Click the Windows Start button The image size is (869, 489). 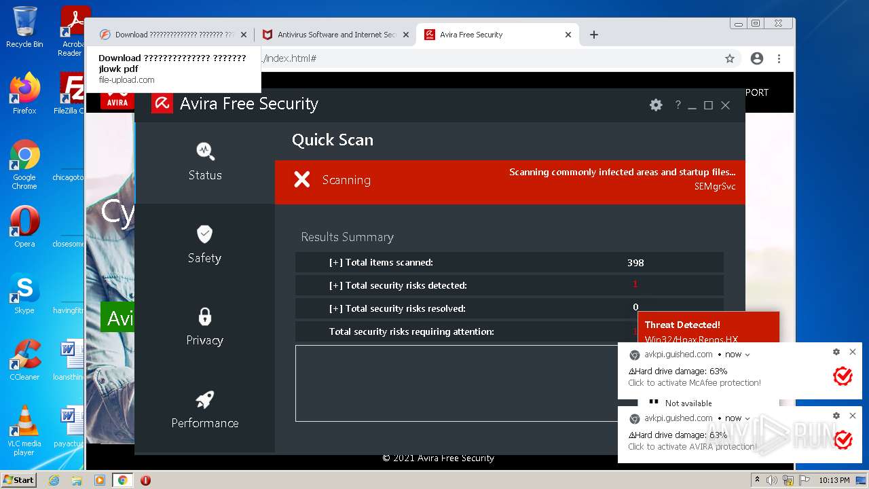point(19,479)
